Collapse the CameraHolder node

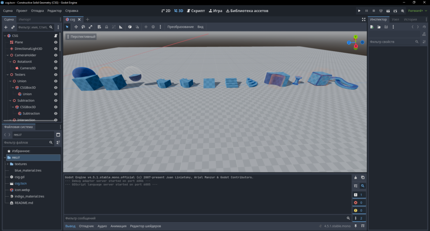8,55
